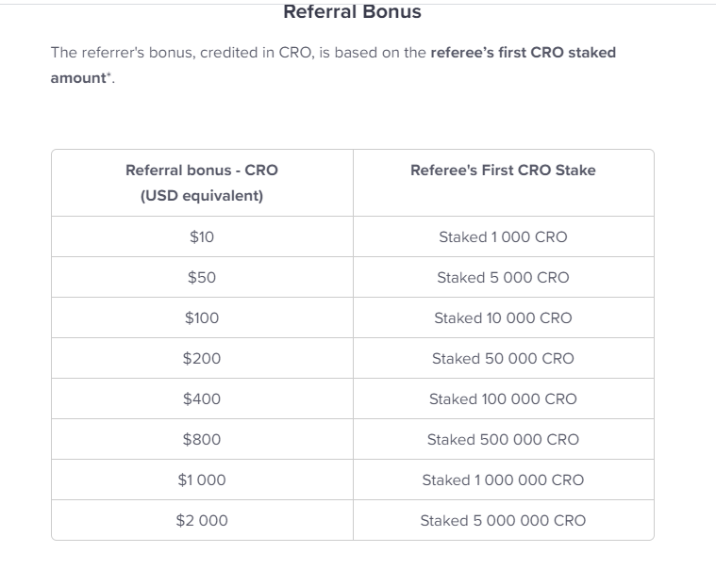
Task: Select the 'Referral bonus - CRO' column header
Action: click(202, 183)
